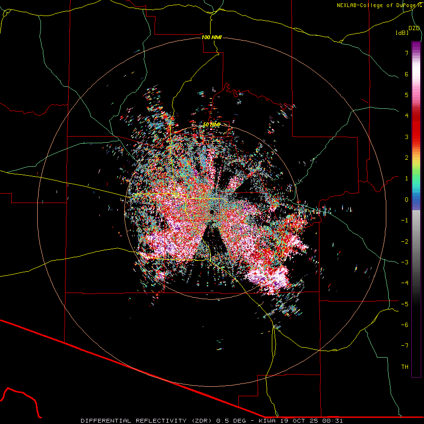Select the 6 value on the color scale
Viewport: 424px width, 424px height.
[407, 74]
